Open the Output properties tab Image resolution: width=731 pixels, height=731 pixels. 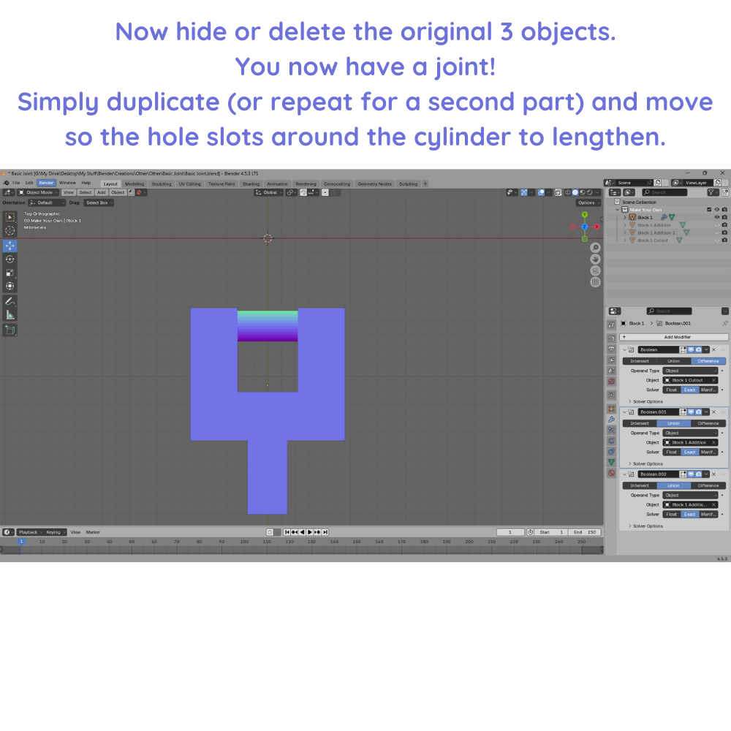611,349
